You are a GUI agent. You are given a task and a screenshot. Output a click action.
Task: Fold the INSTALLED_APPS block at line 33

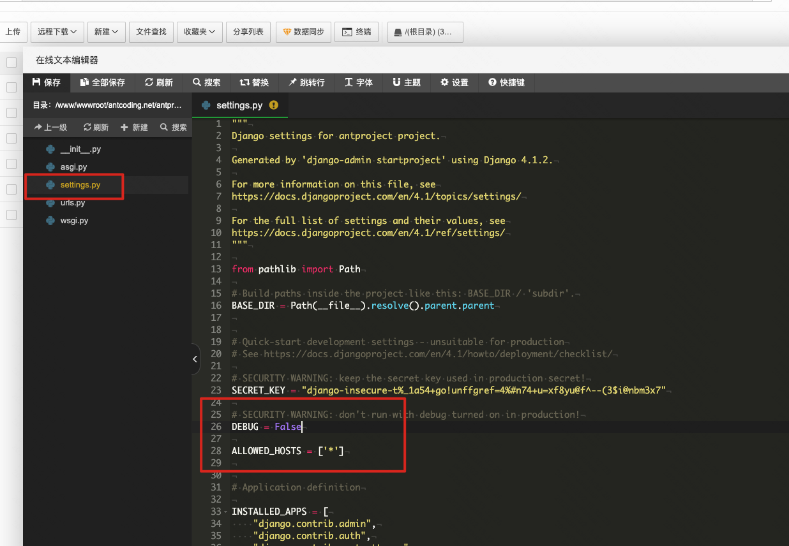click(x=227, y=512)
